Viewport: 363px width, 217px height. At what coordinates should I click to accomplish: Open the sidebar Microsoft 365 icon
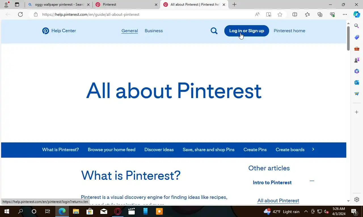(357, 71)
